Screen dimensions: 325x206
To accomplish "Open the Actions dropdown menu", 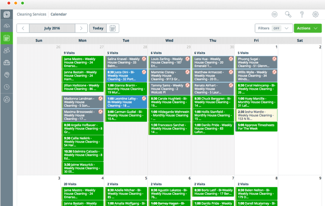I will pos(308,28).
